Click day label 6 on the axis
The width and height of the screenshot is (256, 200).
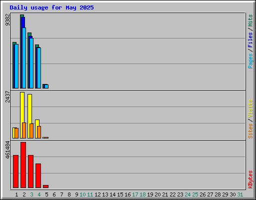[x=54, y=194]
